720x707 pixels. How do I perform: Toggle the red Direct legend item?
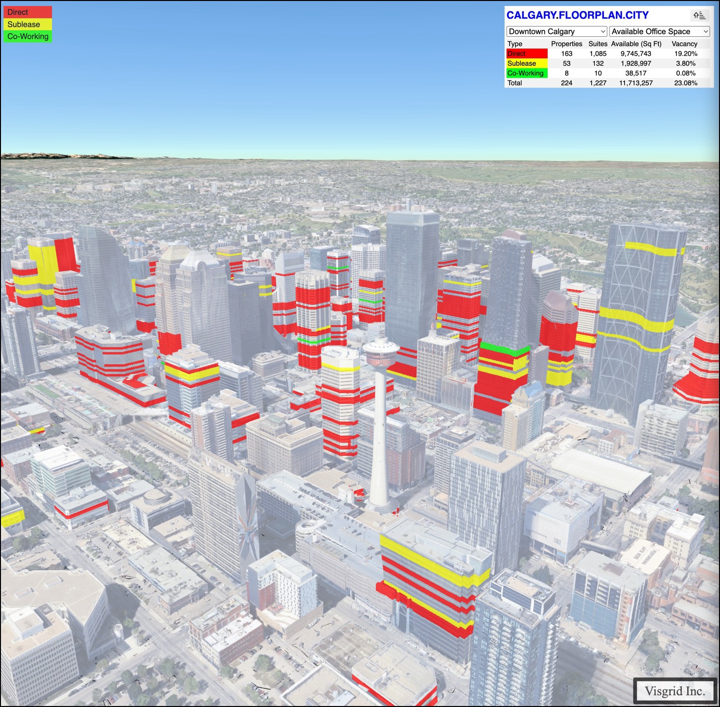[27, 12]
